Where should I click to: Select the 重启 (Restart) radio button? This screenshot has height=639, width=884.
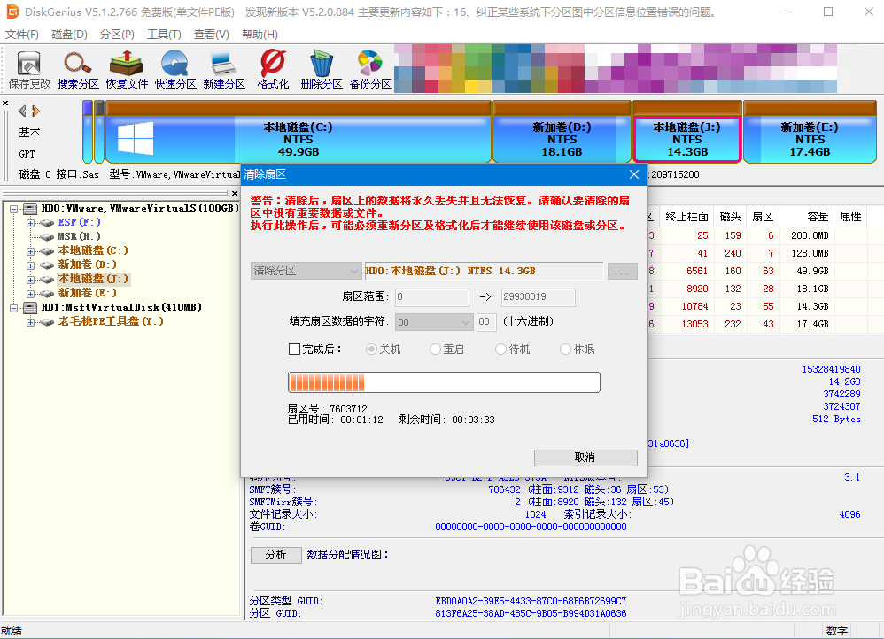point(434,349)
